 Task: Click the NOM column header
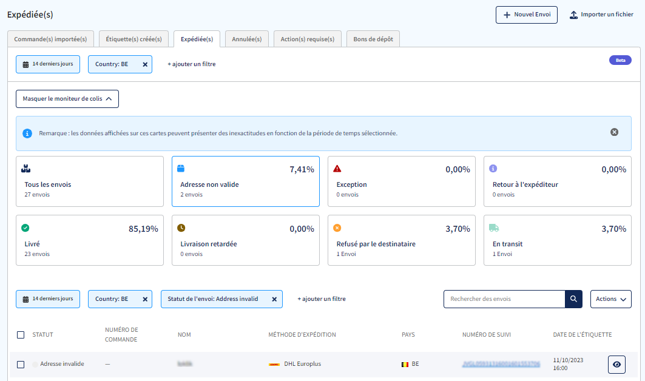[x=184, y=335]
